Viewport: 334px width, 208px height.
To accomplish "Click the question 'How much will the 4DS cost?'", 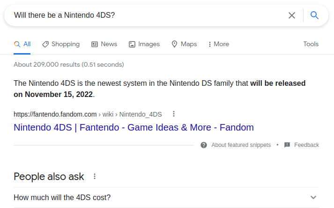I will (x=62, y=197).
